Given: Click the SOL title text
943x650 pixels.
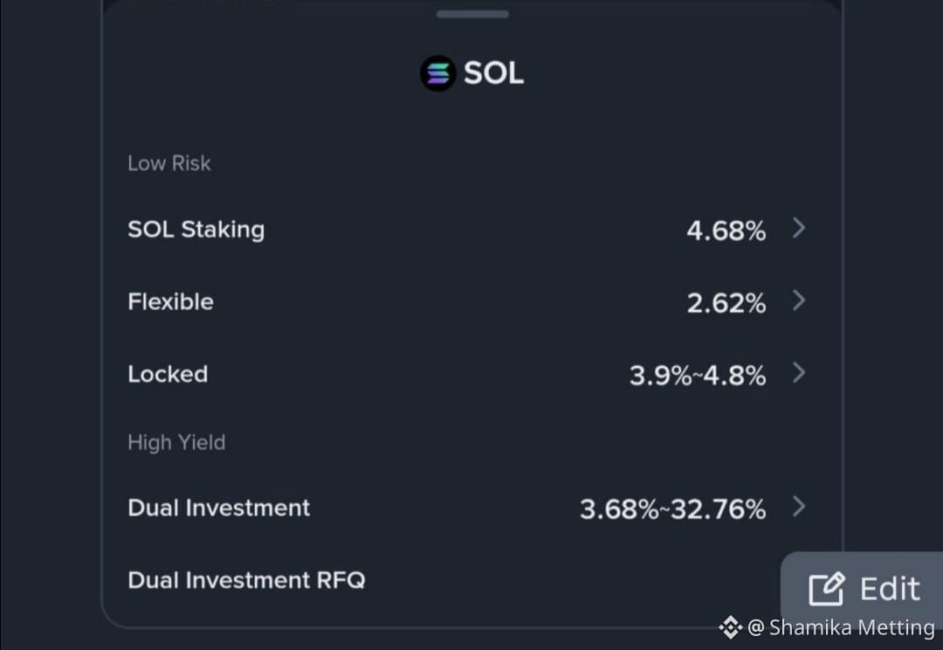Looking at the screenshot, I should point(493,73).
